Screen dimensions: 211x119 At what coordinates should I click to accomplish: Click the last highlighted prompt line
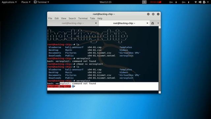pyautogui.click(x=103, y=86)
